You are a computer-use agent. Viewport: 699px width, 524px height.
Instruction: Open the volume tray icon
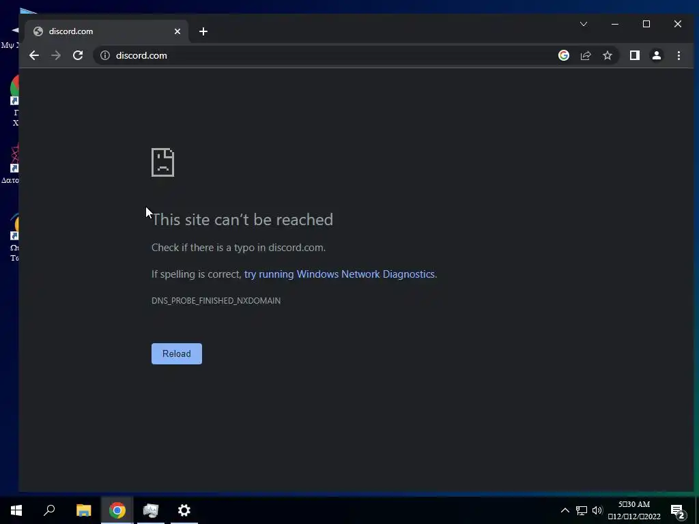597,510
